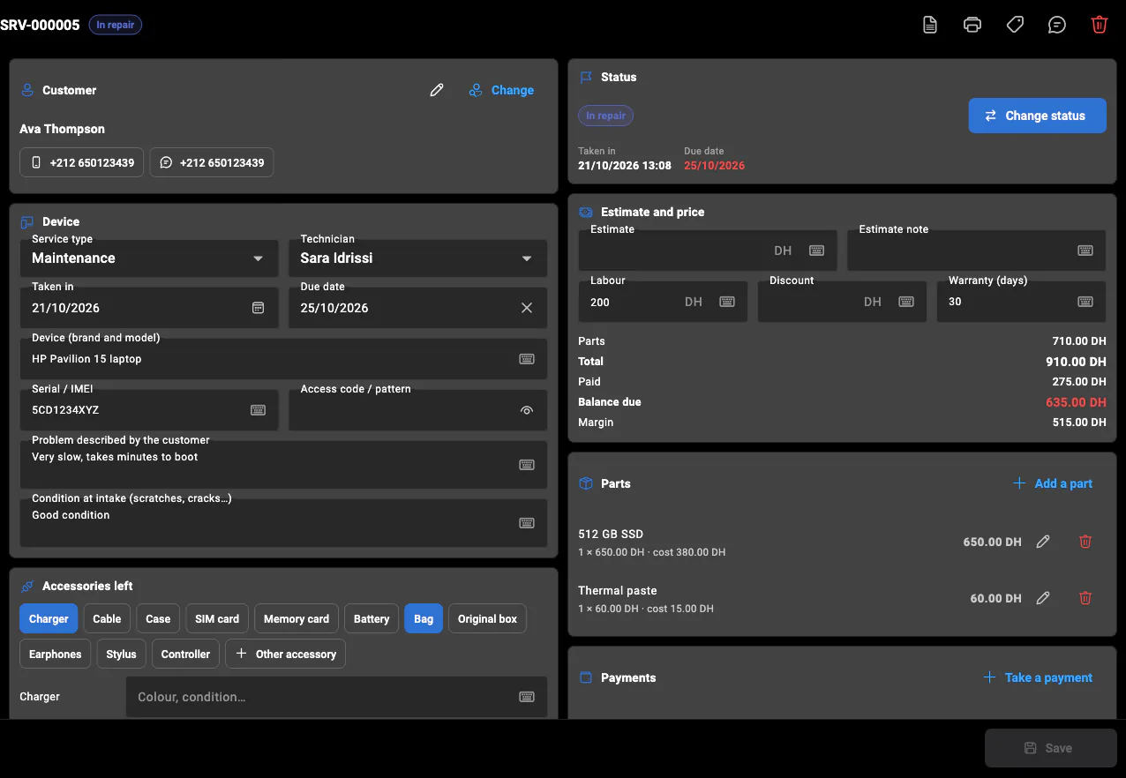Click keyboard icon in the Estimate field
Image resolution: width=1126 pixels, height=778 pixels.
(x=817, y=251)
